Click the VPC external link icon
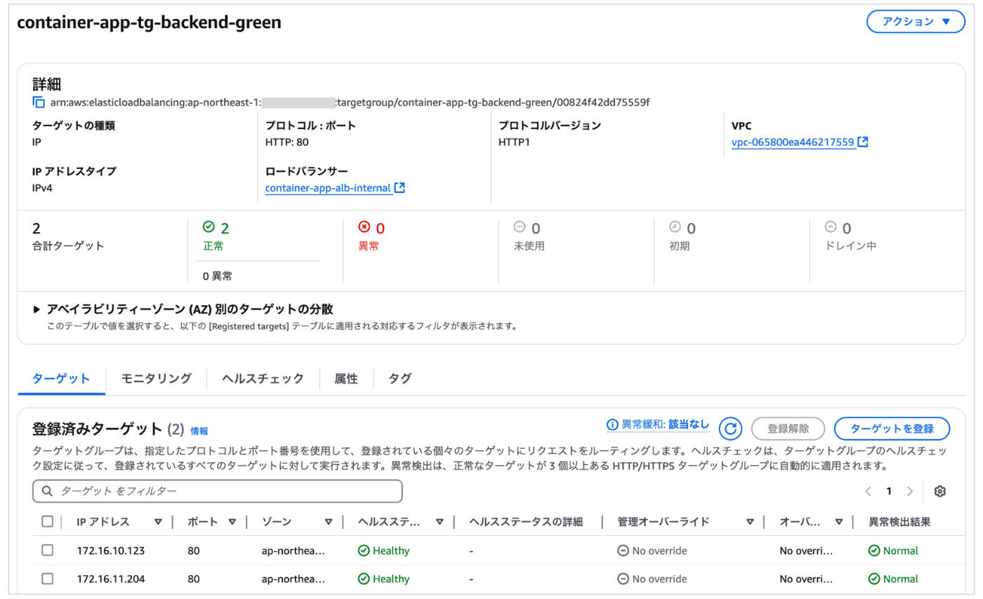983x599 pixels. [864, 142]
